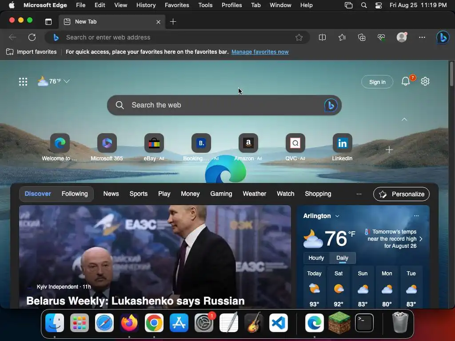Click the Personalize button
The height and width of the screenshot is (341, 455).
click(x=401, y=194)
